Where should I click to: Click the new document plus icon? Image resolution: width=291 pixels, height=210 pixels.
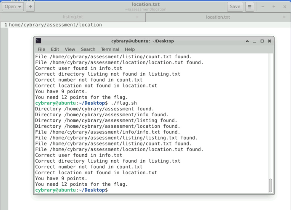pos(30,7)
